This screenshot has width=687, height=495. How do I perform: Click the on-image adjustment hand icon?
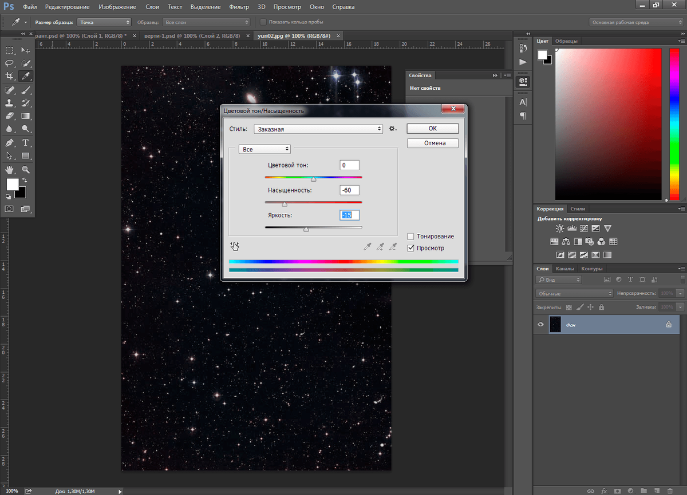pyautogui.click(x=234, y=246)
